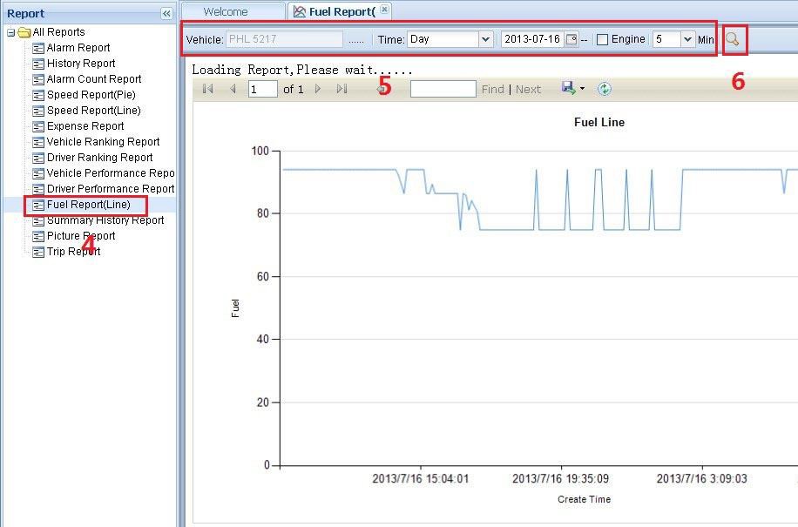
Task: Go to previous report page
Action: tap(233, 89)
